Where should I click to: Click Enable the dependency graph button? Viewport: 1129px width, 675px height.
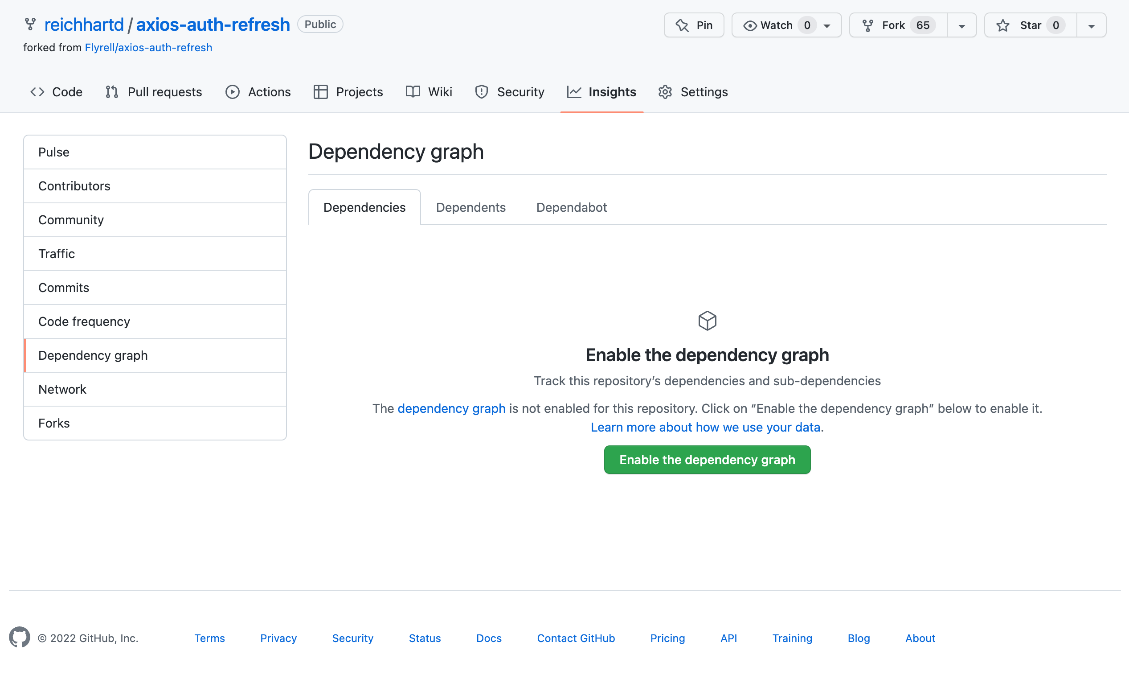(x=707, y=459)
